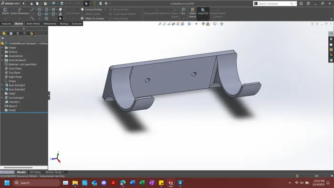Expand the Boss-Extrude1 feature
Image resolution: width=334 pixels, height=188 pixels.
2,85
